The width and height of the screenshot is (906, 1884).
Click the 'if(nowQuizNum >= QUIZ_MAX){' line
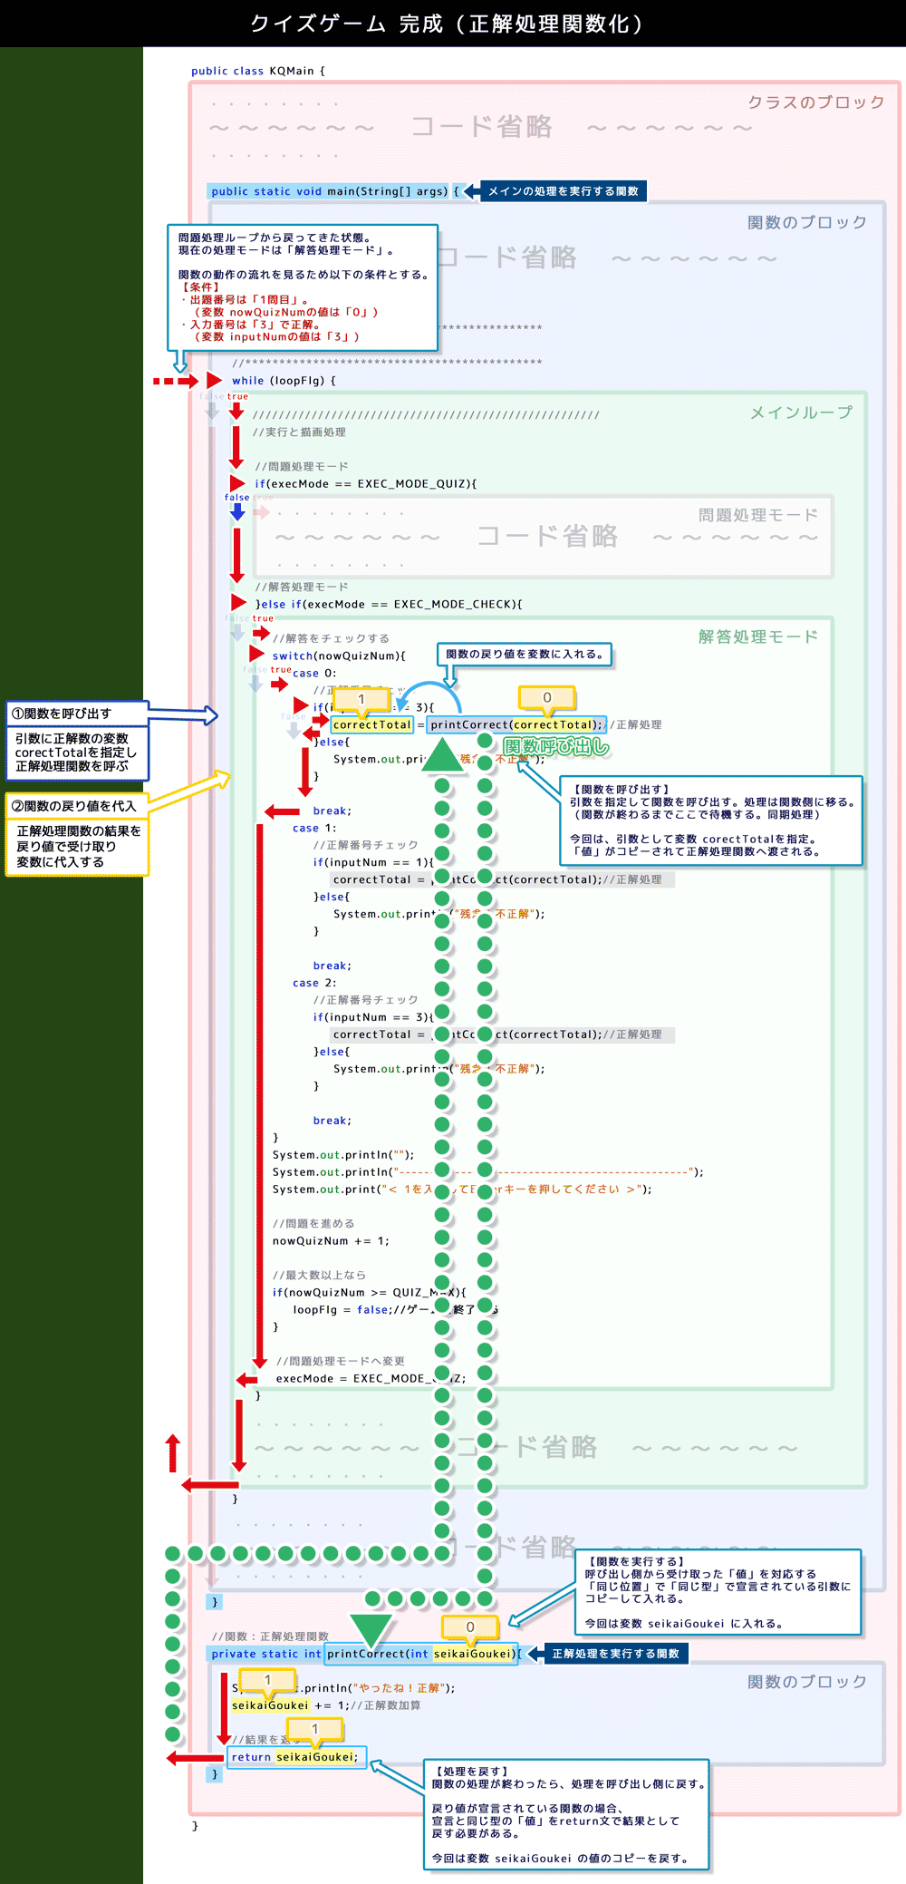[x=370, y=1293]
